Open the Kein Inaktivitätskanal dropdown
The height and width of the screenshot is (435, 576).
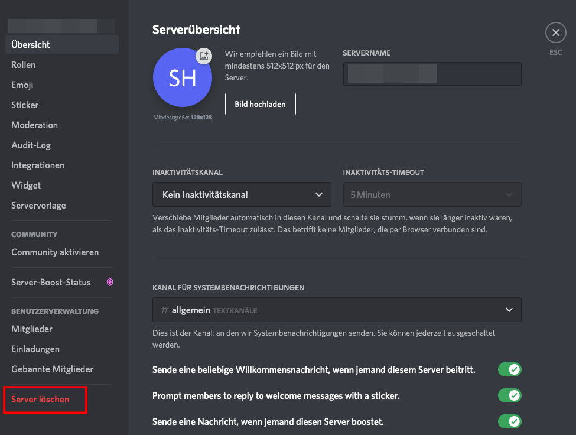[x=242, y=194]
